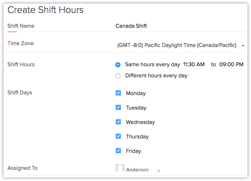
Task: Click Anderson's avatar image
Action: tap(120, 168)
